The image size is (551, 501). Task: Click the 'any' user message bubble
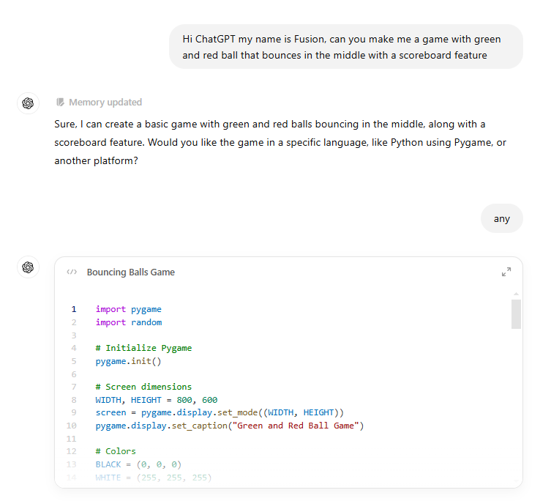point(501,218)
